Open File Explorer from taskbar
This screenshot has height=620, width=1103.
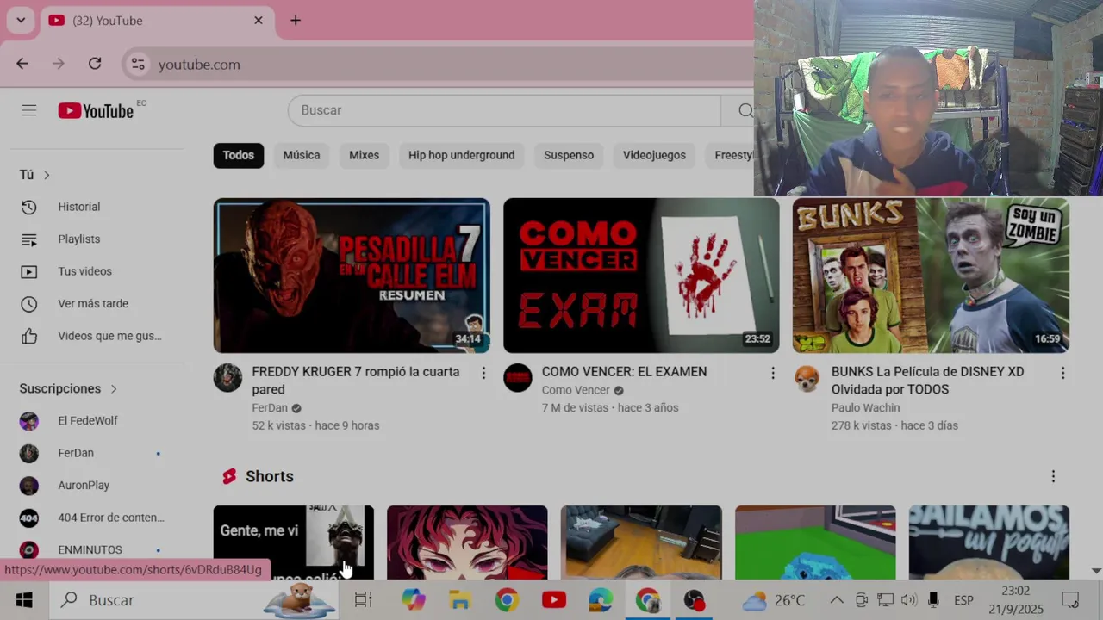pos(460,600)
